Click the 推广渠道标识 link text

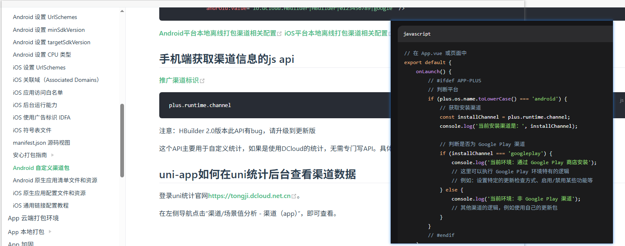(179, 80)
